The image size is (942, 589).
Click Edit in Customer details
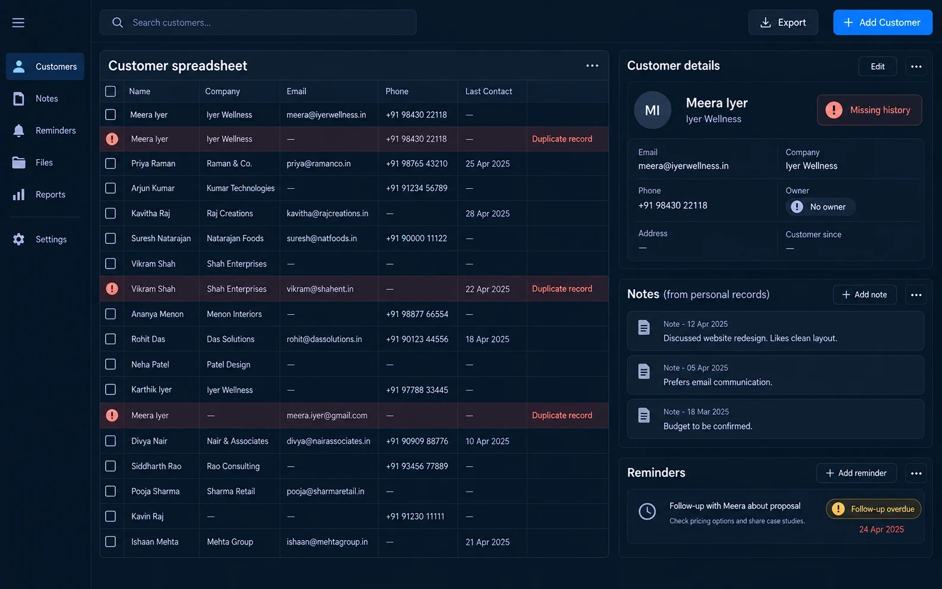click(878, 66)
